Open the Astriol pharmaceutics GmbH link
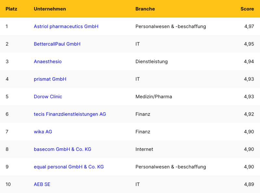Viewport: 260px width, 193px height. 66,26
